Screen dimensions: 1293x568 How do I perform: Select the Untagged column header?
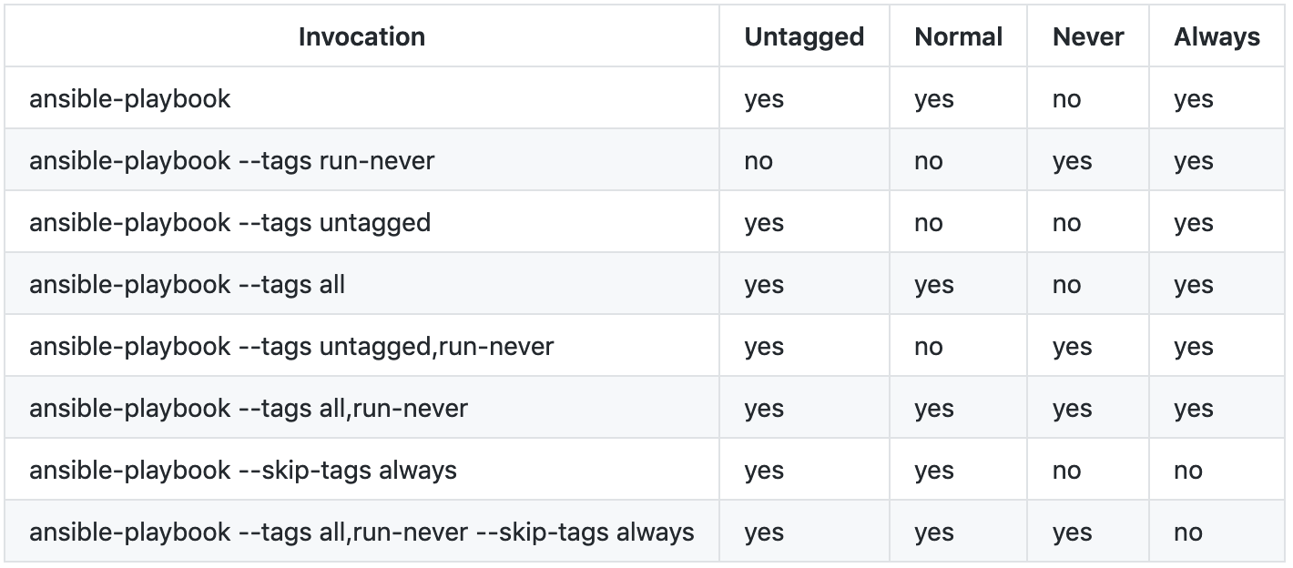(804, 36)
